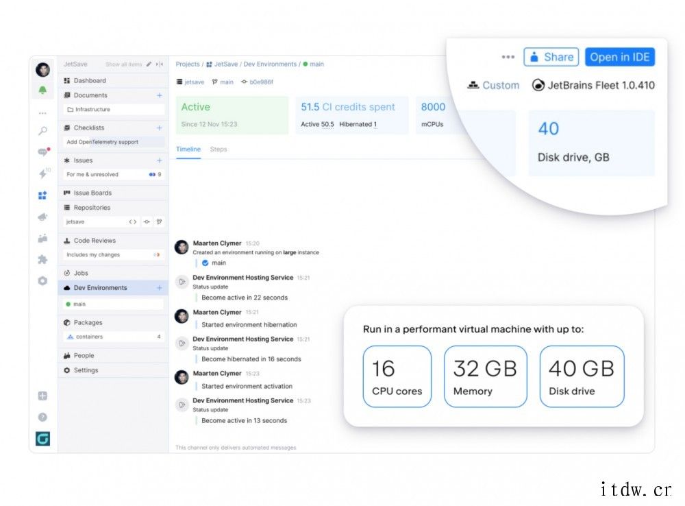
Task: Open search with the magnifier icon
Action: click(42, 131)
